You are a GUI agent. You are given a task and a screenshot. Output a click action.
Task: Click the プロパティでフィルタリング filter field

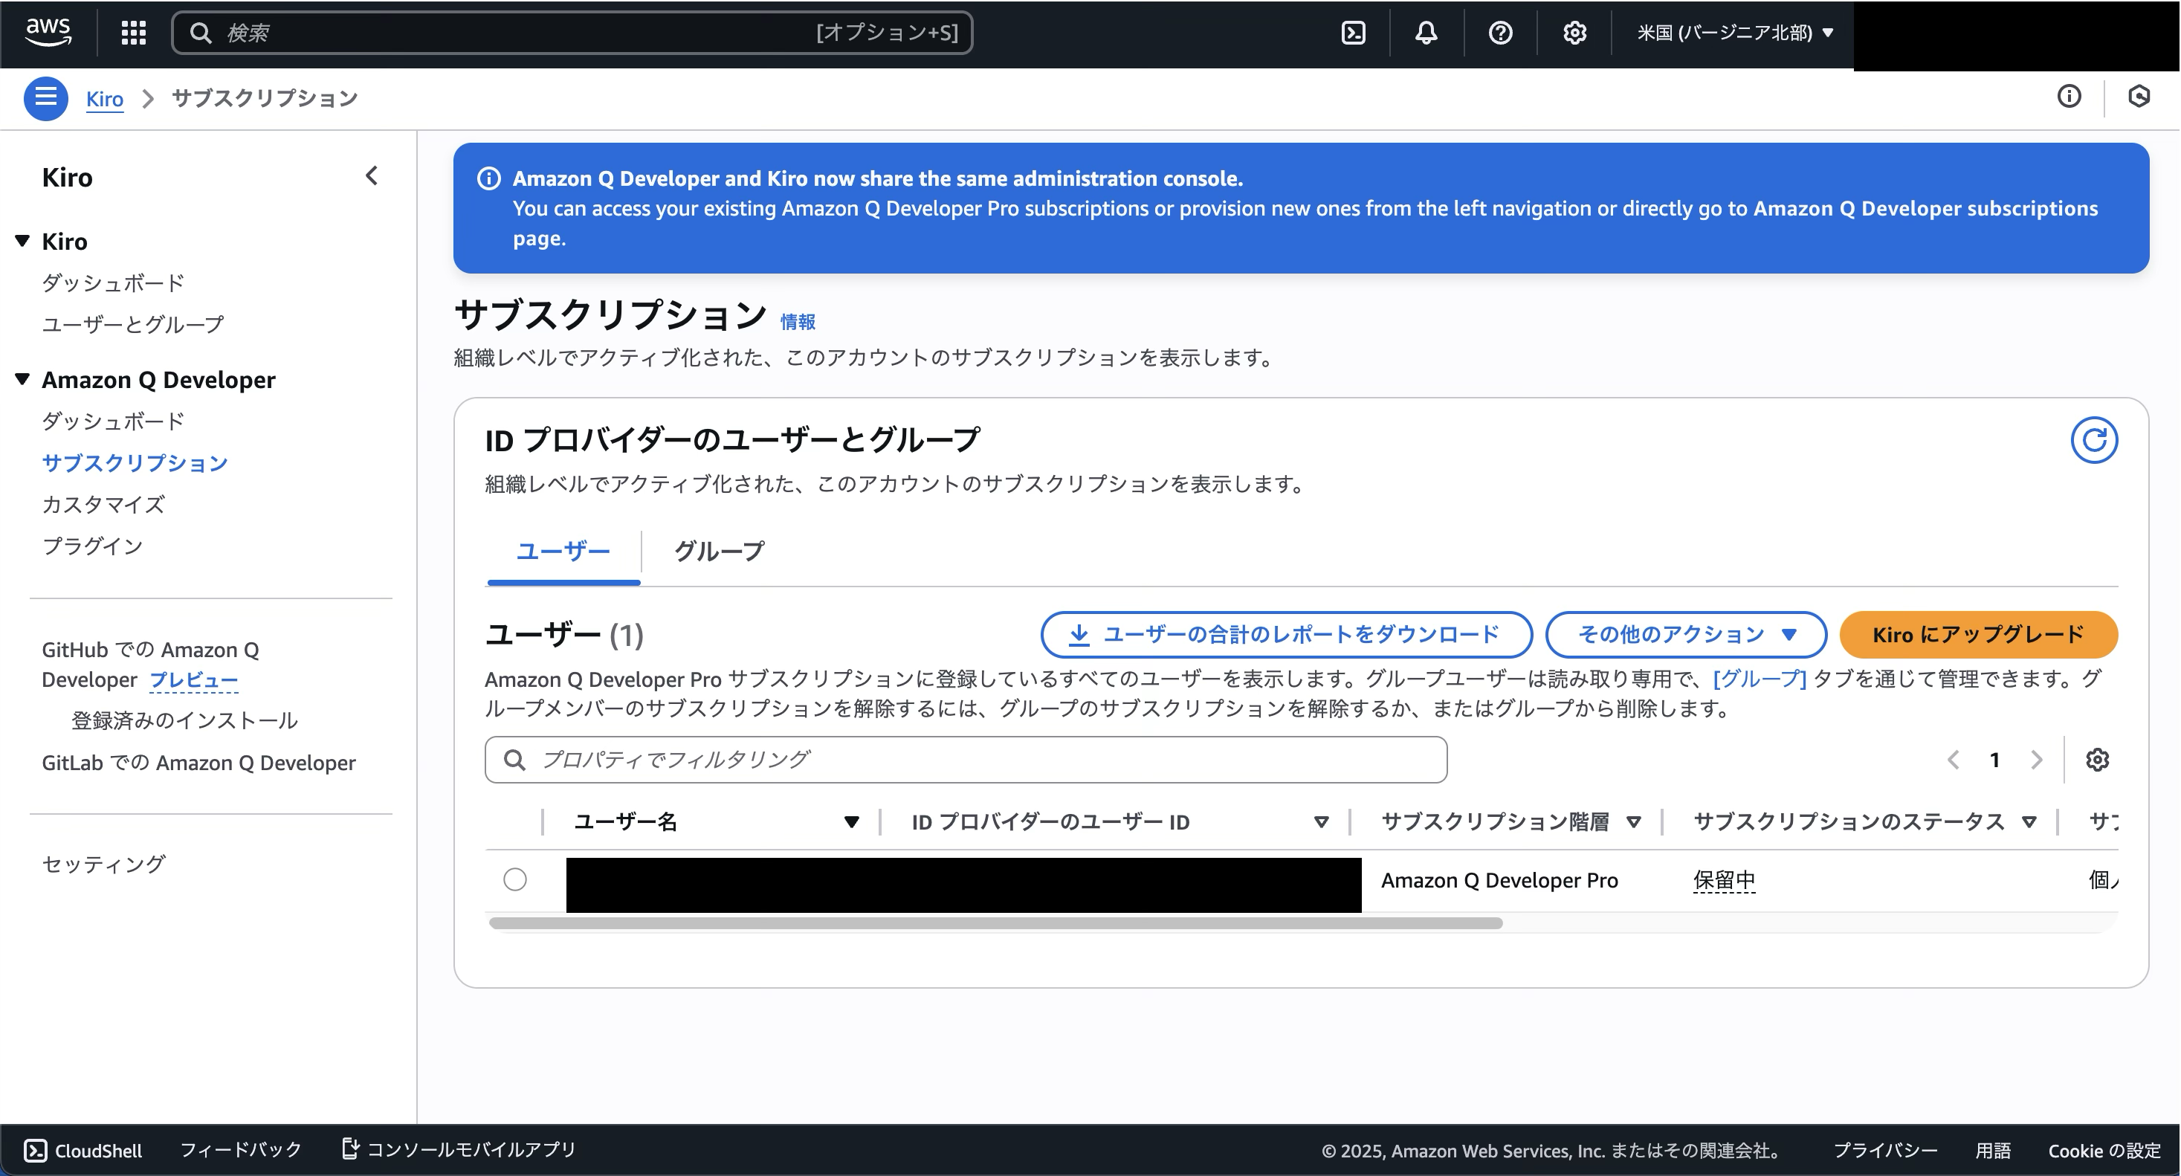pyautogui.click(x=965, y=760)
